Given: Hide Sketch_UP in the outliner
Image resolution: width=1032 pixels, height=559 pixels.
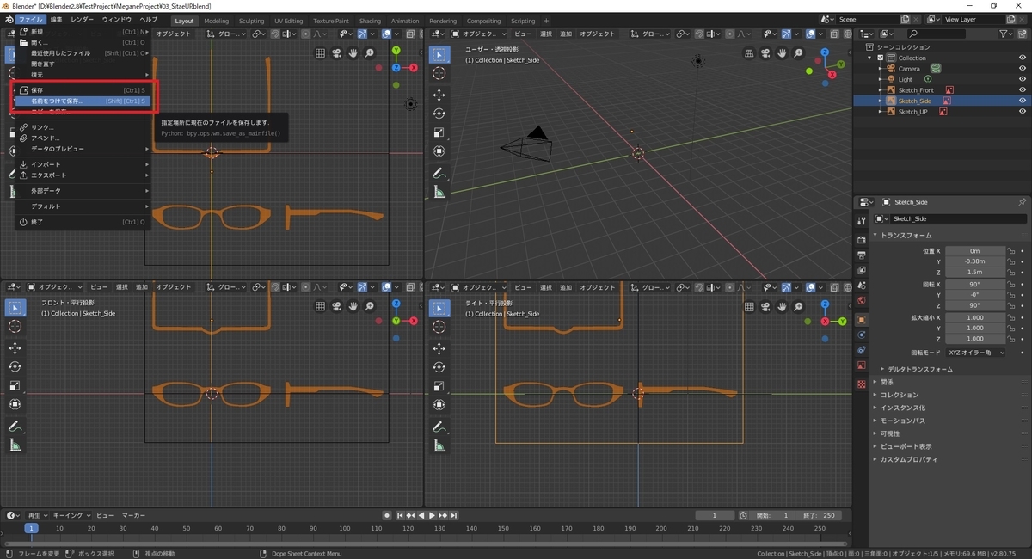Looking at the screenshot, I should pos(1023,112).
